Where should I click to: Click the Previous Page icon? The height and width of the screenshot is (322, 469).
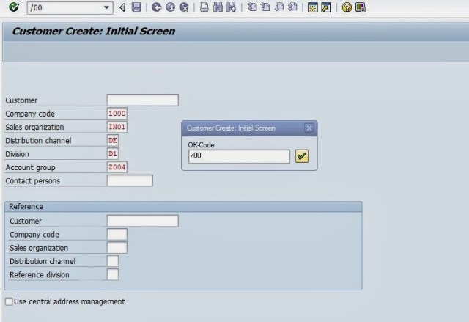pyautogui.click(x=265, y=7)
